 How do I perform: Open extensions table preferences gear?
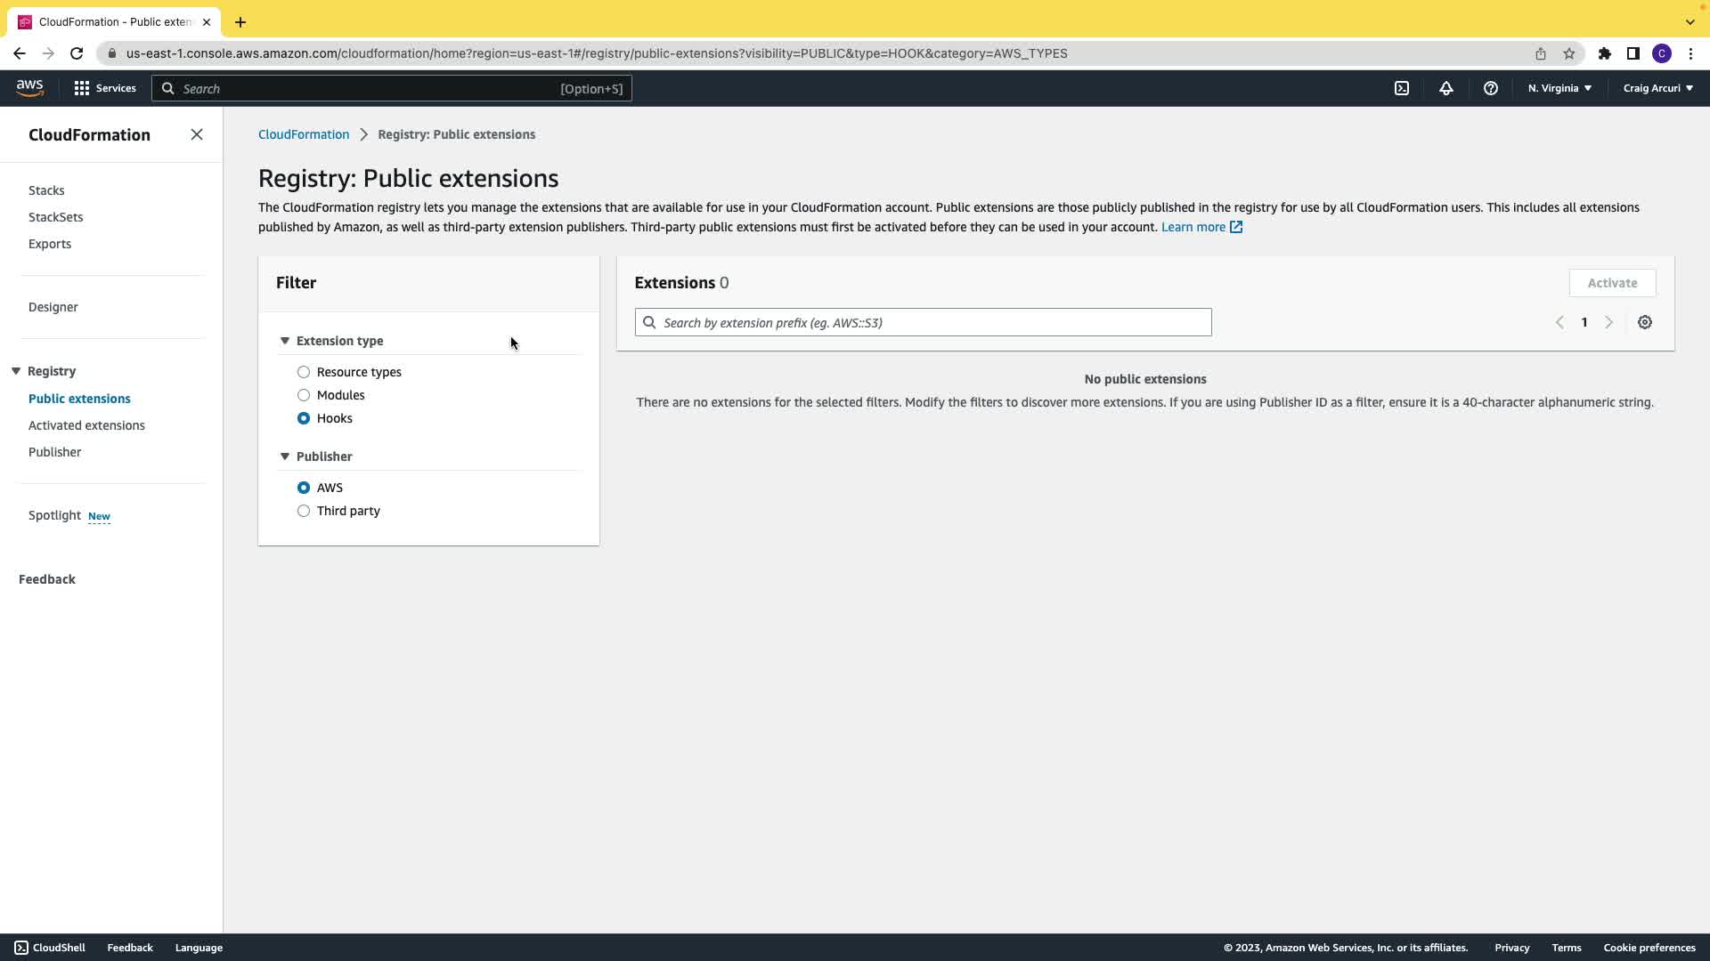pos(1644,322)
